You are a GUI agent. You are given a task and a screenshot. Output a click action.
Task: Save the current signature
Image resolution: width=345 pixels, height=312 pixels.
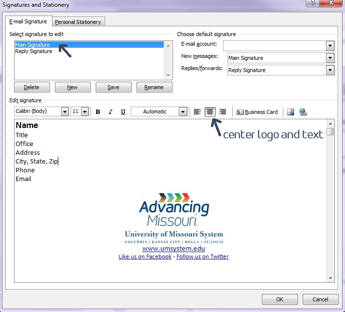point(114,87)
